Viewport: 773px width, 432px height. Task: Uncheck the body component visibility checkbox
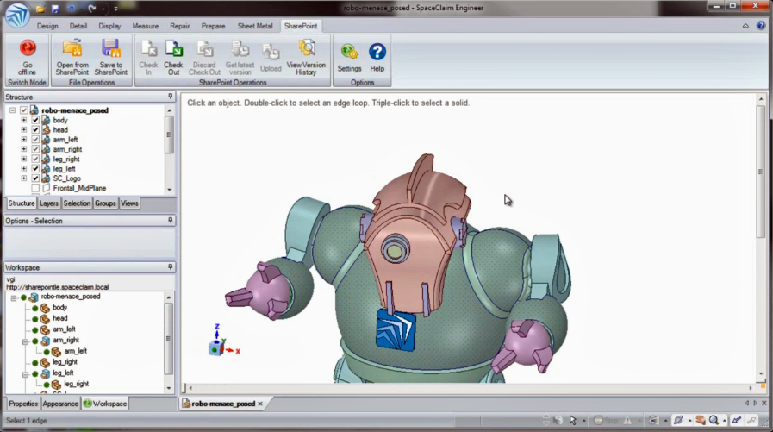coord(35,121)
